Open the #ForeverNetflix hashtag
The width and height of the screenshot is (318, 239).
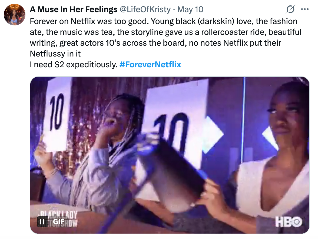[x=150, y=64]
